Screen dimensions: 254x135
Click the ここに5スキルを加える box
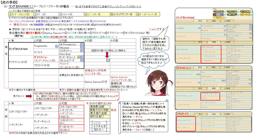[x=100, y=126]
